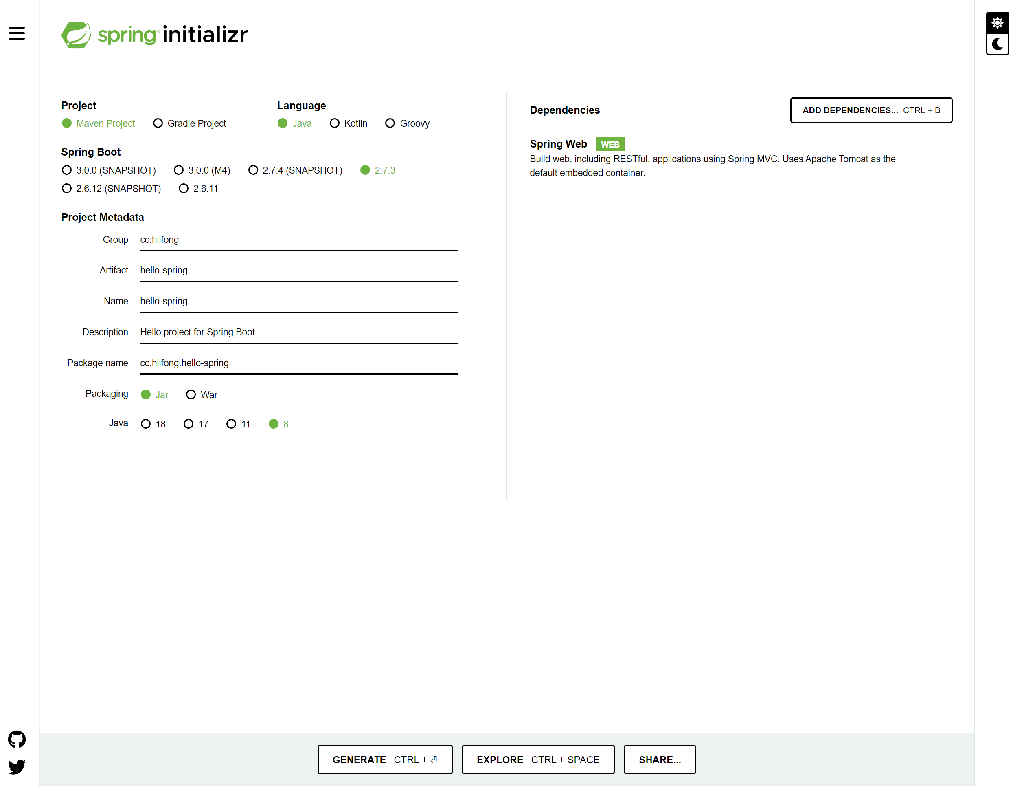The height and width of the screenshot is (786, 1013).
Task: Click the WEB tag badge
Action: click(610, 144)
